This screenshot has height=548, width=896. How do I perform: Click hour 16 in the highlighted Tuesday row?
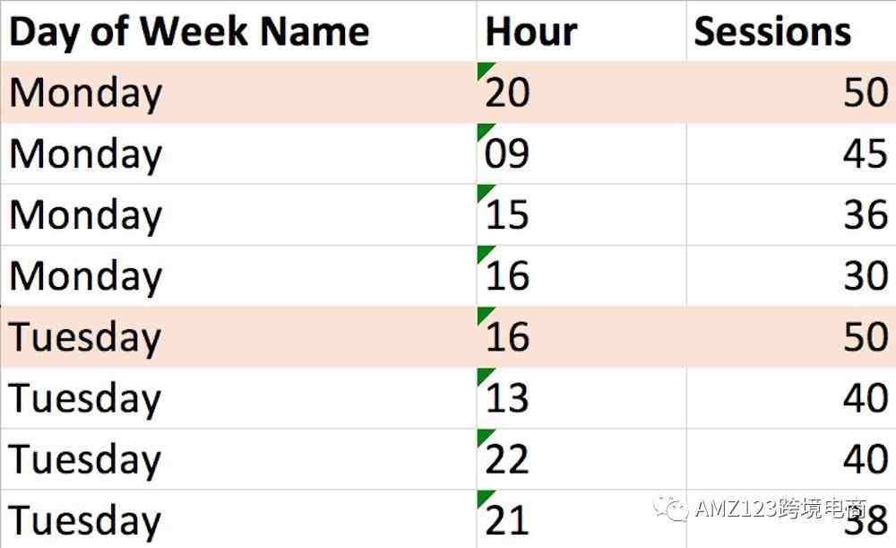point(581,336)
